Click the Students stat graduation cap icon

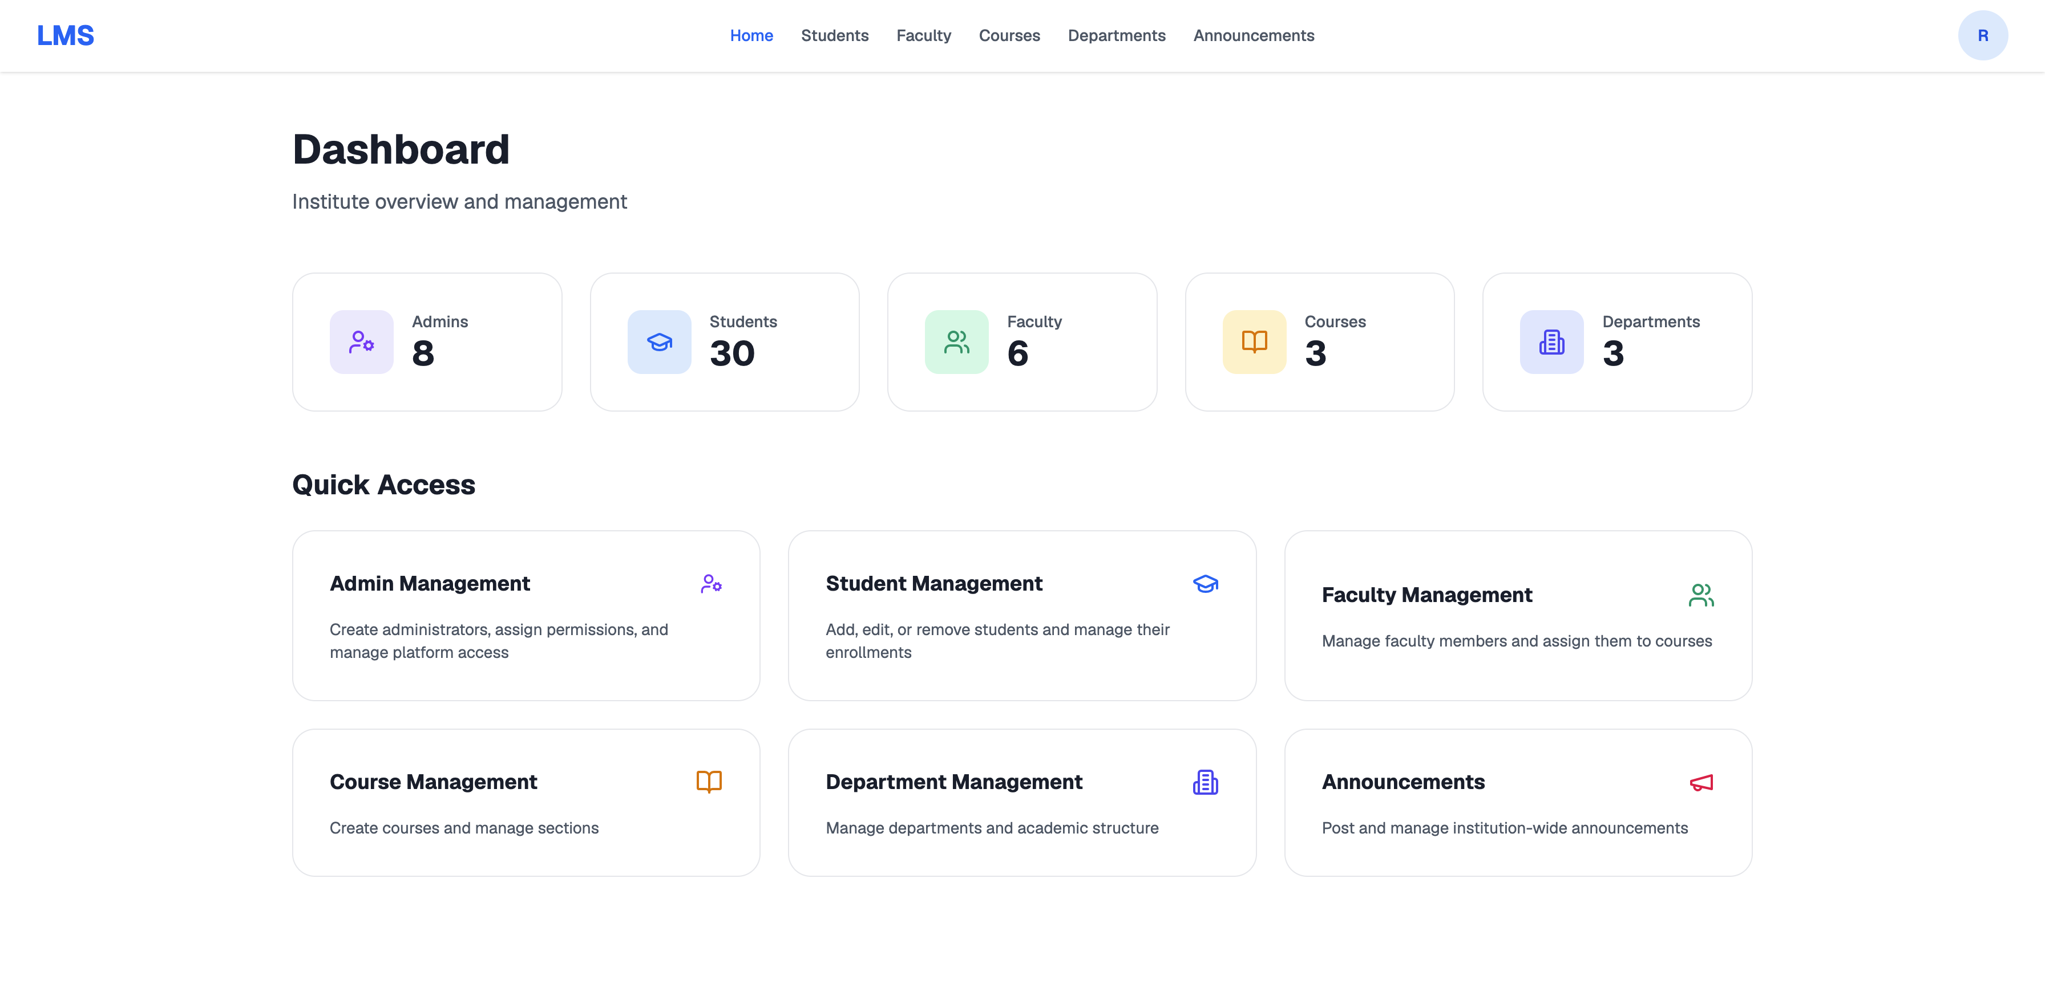point(659,341)
